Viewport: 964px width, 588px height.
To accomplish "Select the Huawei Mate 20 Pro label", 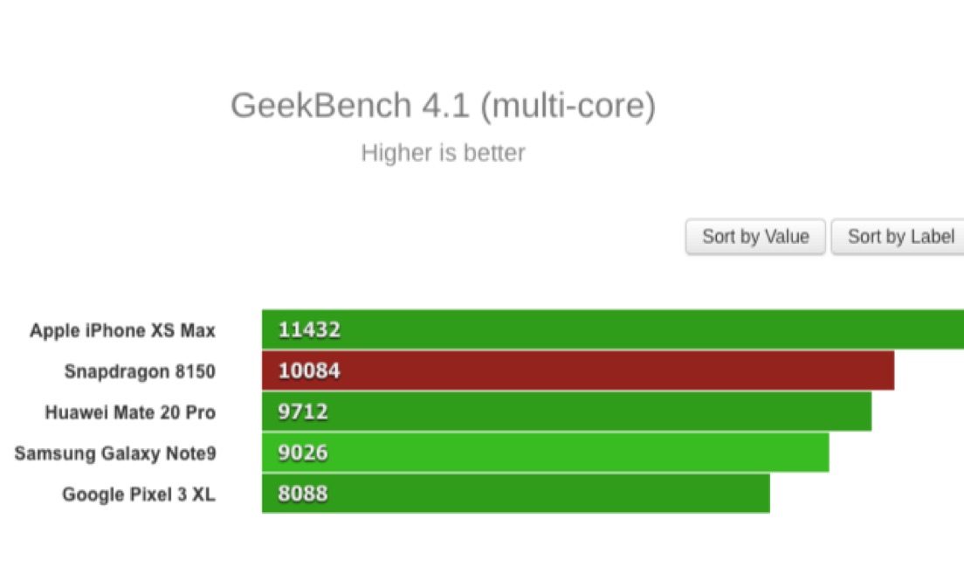I will click(130, 412).
